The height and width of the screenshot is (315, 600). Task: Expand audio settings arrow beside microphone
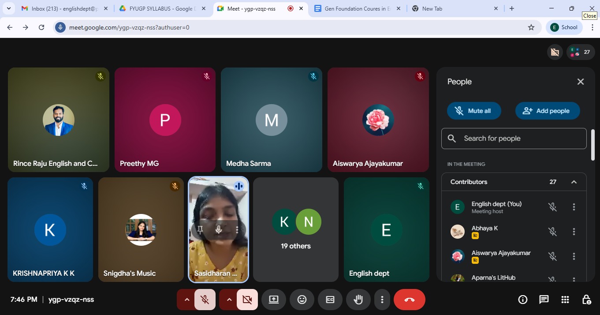(187, 300)
